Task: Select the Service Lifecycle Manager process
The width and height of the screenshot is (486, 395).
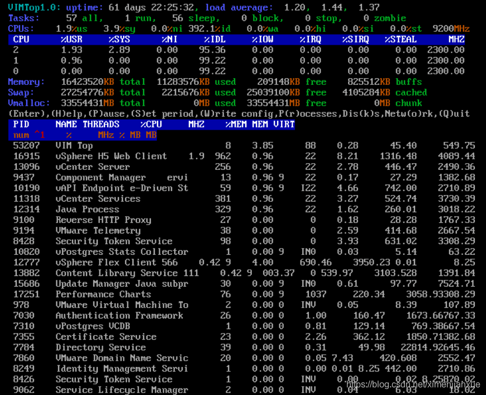Action: click(x=122, y=390)
